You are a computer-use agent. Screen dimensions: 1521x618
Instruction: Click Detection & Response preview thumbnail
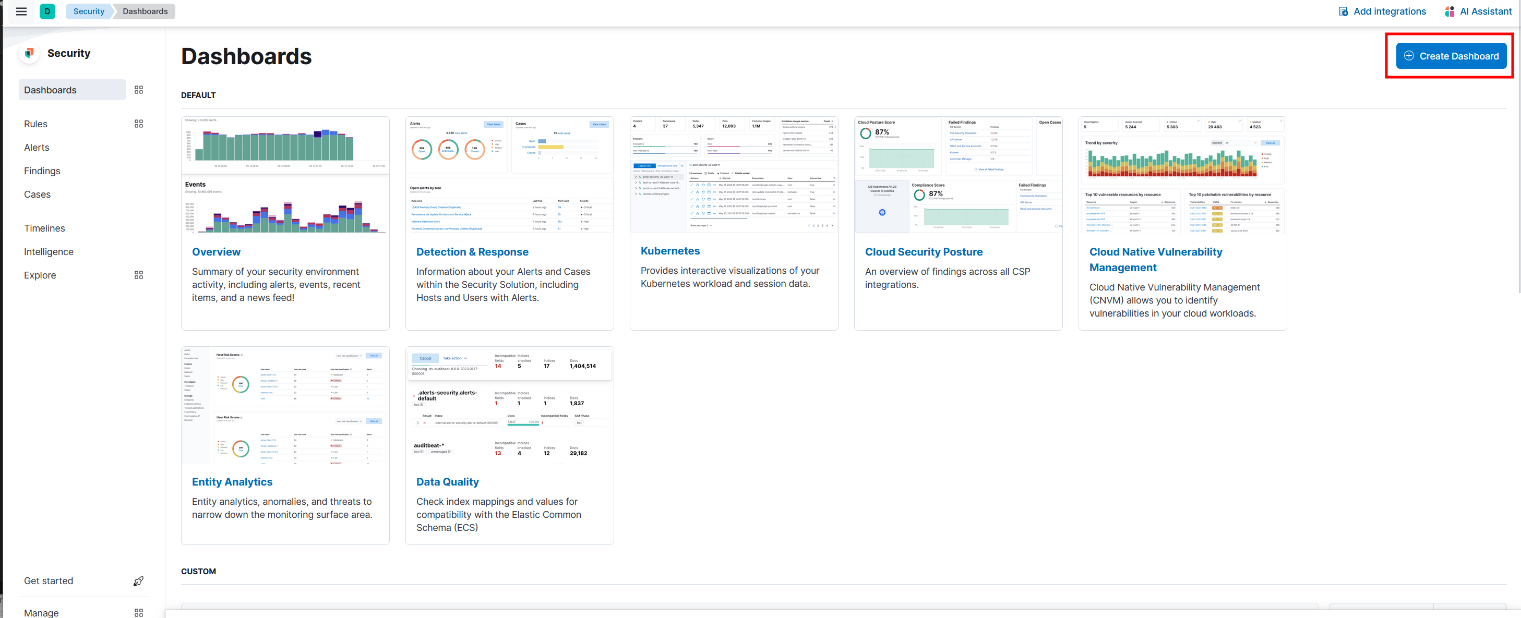tap(510, 175)
